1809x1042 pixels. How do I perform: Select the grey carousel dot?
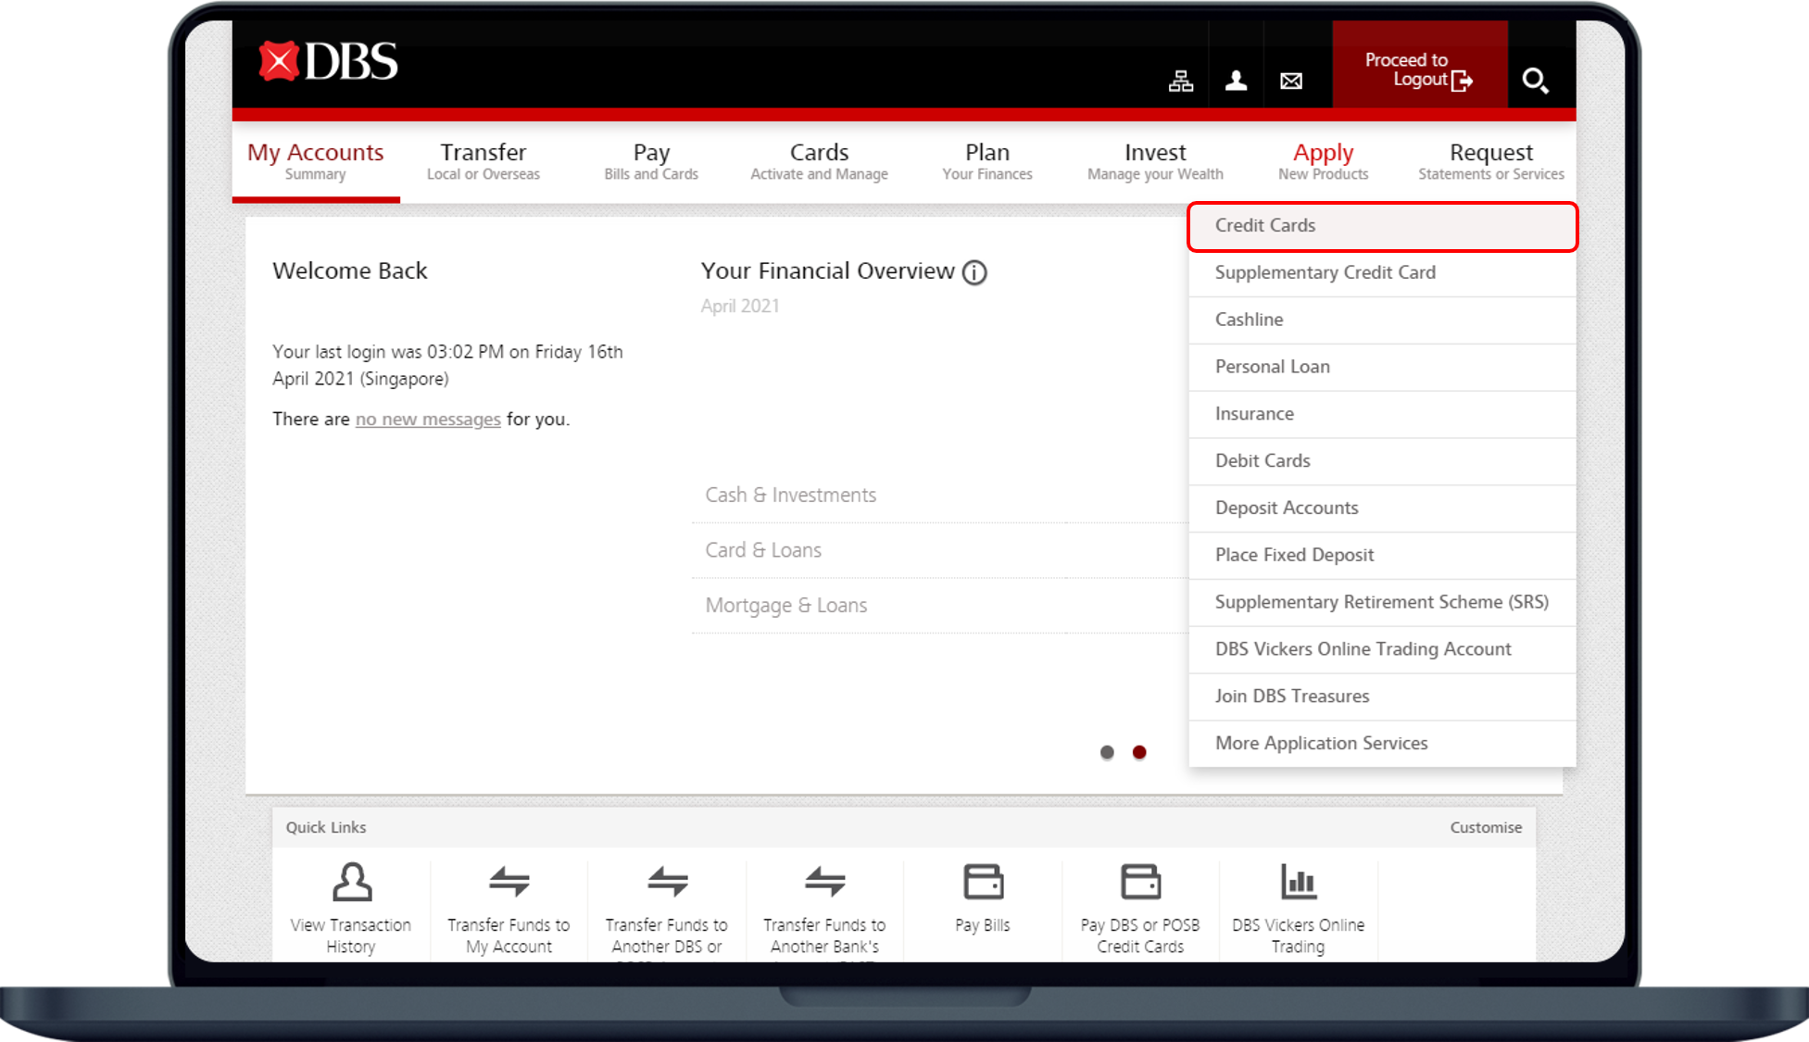pos(1107,752)
